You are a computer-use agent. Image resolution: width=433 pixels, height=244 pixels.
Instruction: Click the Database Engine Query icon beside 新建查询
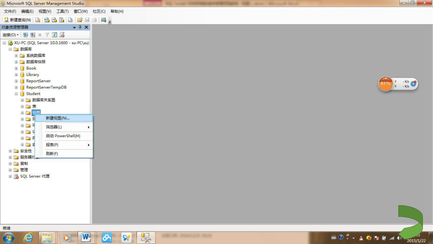(38, 20)
